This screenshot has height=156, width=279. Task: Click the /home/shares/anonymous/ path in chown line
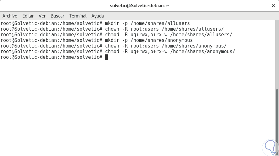[x=194, y=46]
